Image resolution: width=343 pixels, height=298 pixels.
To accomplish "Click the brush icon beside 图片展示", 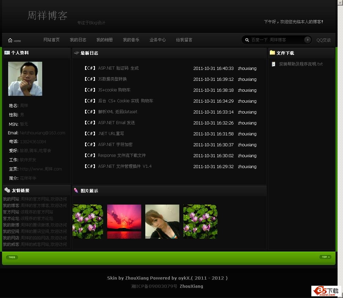I will click(x=76, y=191).
